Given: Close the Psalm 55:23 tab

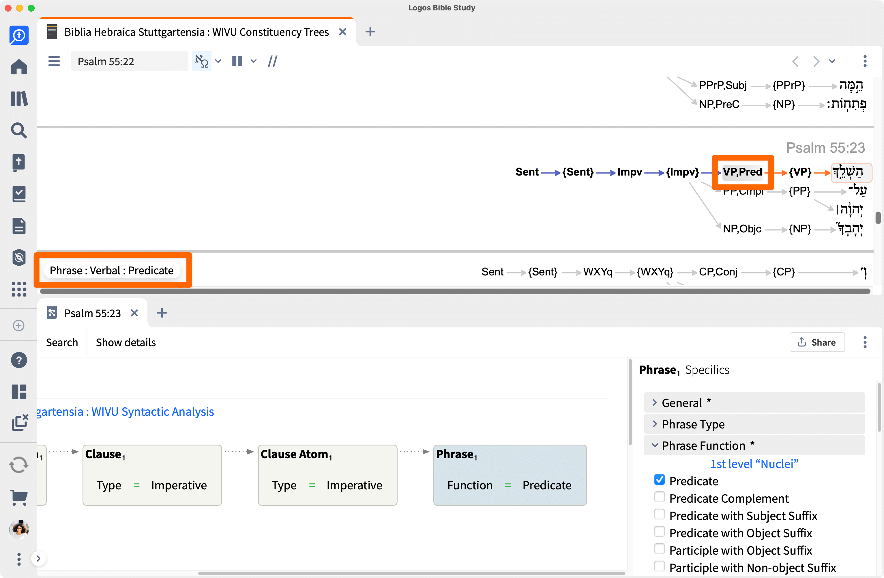Looking at the screenshot, I should pos(134,313).
